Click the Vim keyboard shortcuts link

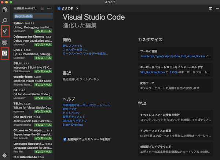pyautogui.click(x=143, y=72)
